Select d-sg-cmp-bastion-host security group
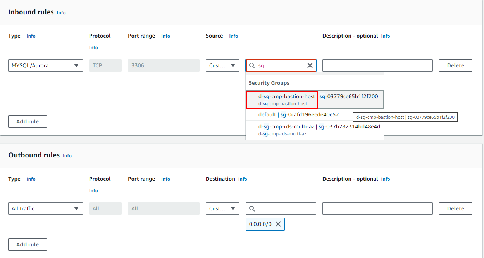This screenshot has width=484, height=258. 287,99
